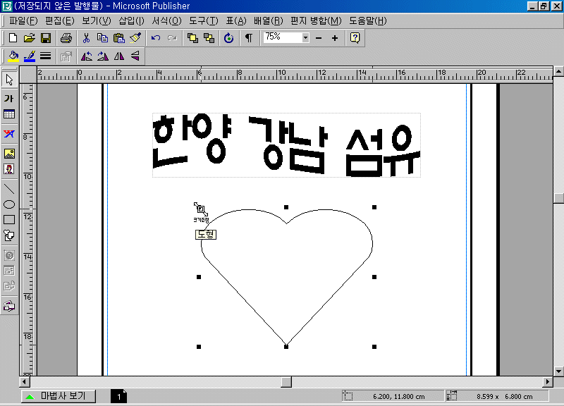The height and width of the screenshot is (406, 564).
Task: Click Send to Back button
Action: (209, 38)
